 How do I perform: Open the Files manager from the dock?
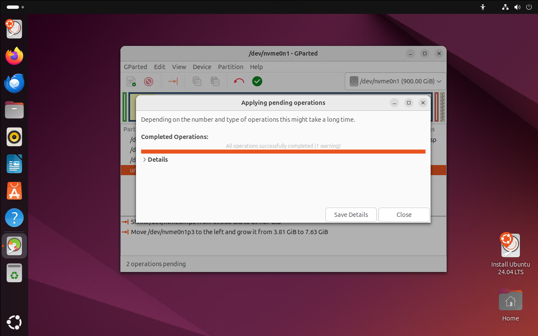[x=14, y=110]
